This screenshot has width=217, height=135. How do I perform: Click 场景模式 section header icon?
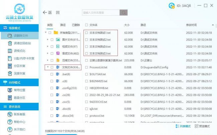pos(5,28)
